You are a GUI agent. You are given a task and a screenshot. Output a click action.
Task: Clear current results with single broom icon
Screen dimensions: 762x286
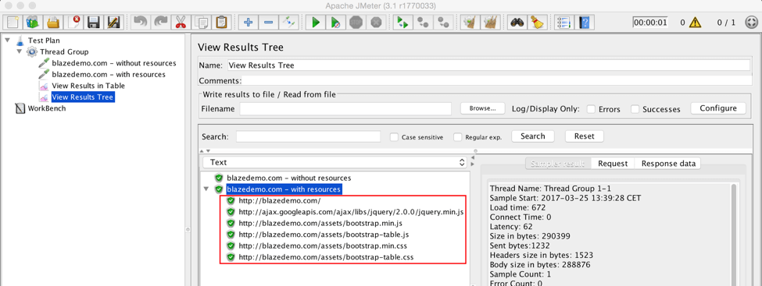[470, 23]
